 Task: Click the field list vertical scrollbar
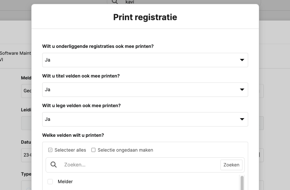(x=242, y=182)
